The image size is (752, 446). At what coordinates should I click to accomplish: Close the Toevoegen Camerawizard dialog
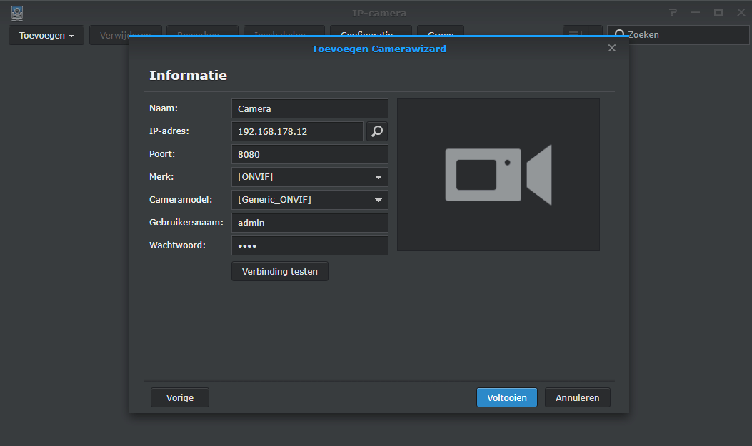611,48
